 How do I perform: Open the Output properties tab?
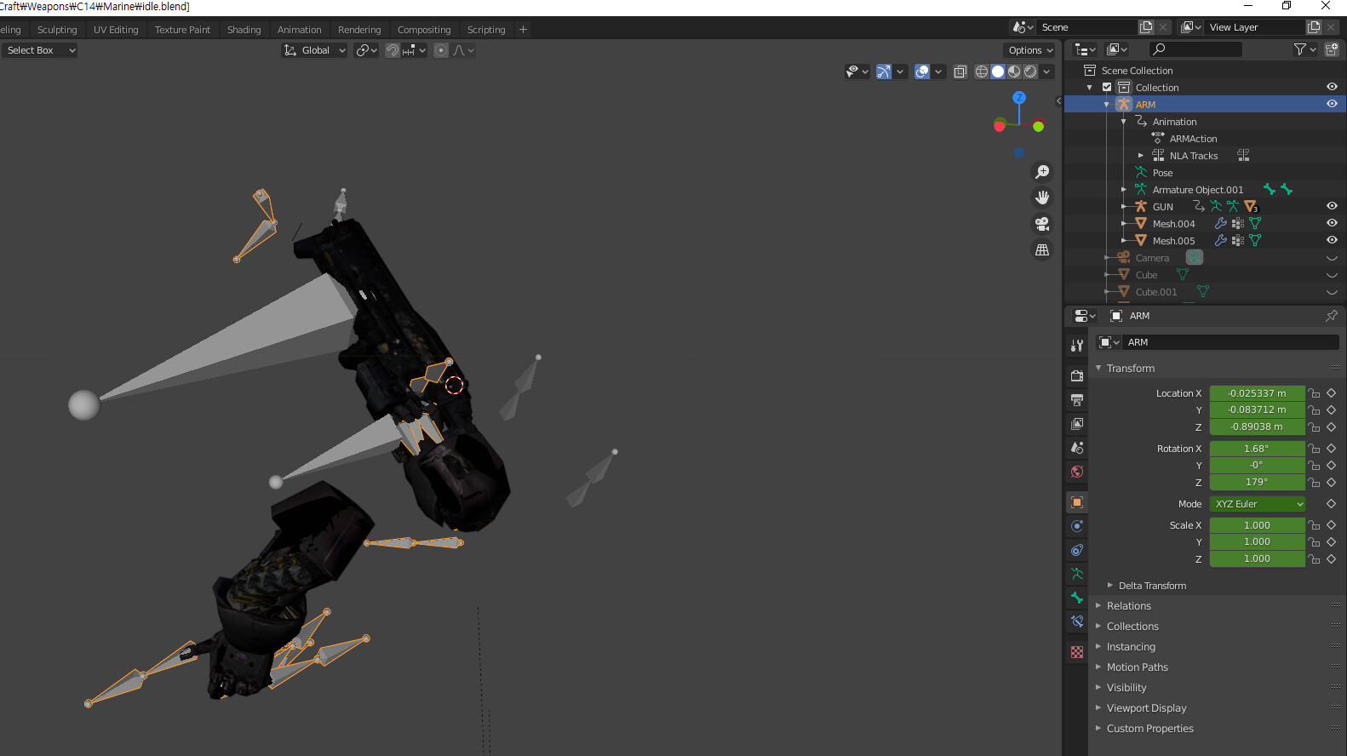1077,399
